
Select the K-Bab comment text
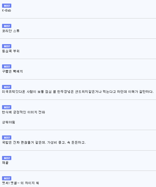7,11
